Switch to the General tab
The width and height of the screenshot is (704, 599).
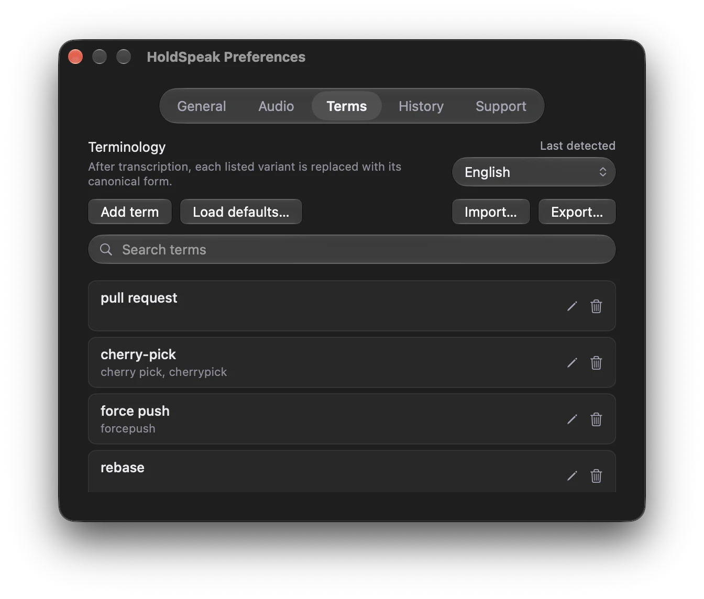click(202, 106)
